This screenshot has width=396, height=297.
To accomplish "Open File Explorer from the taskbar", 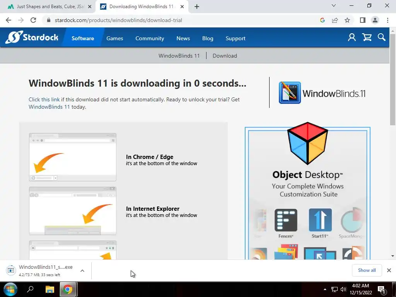I will coord(50,289).
